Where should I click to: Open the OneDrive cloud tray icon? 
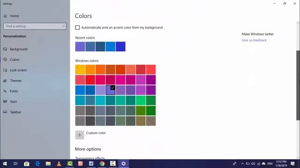pyautogui.click(x=263, y=163)
